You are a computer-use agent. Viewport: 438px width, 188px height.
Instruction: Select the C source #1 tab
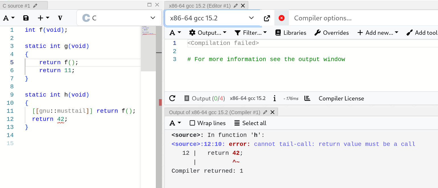point(16,6)
